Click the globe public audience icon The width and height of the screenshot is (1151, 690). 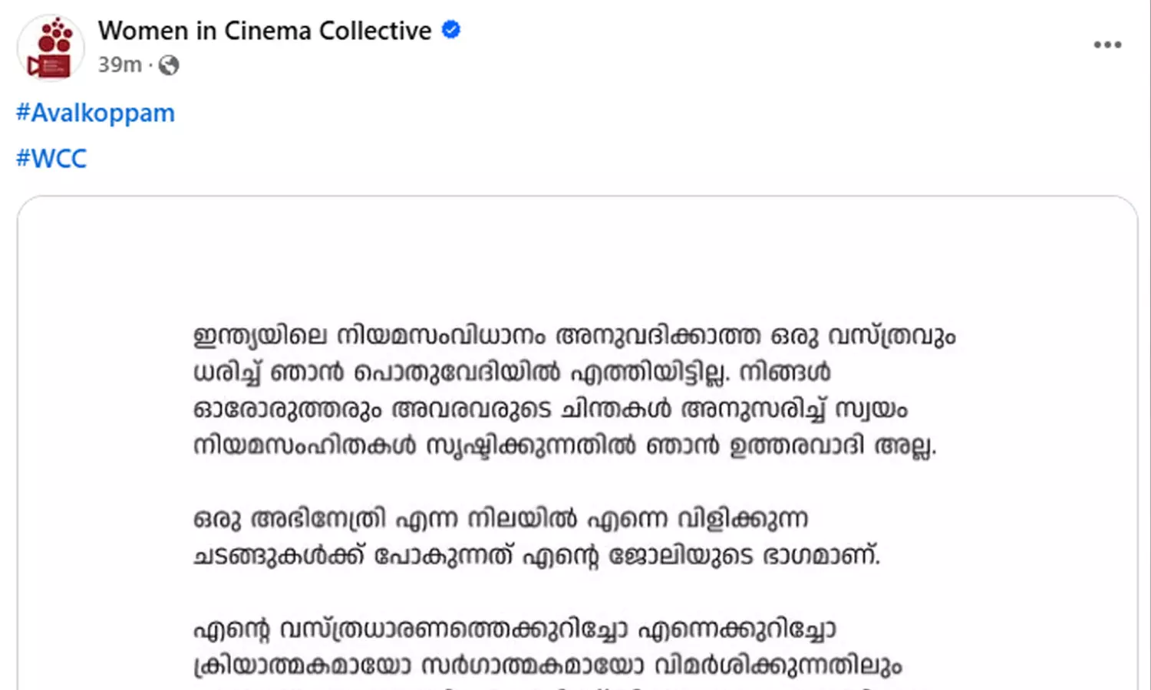tap(169, 65)
